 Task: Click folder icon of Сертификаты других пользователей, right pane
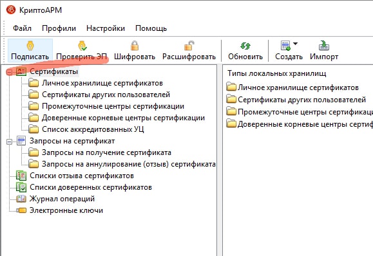tap(231, 99)
